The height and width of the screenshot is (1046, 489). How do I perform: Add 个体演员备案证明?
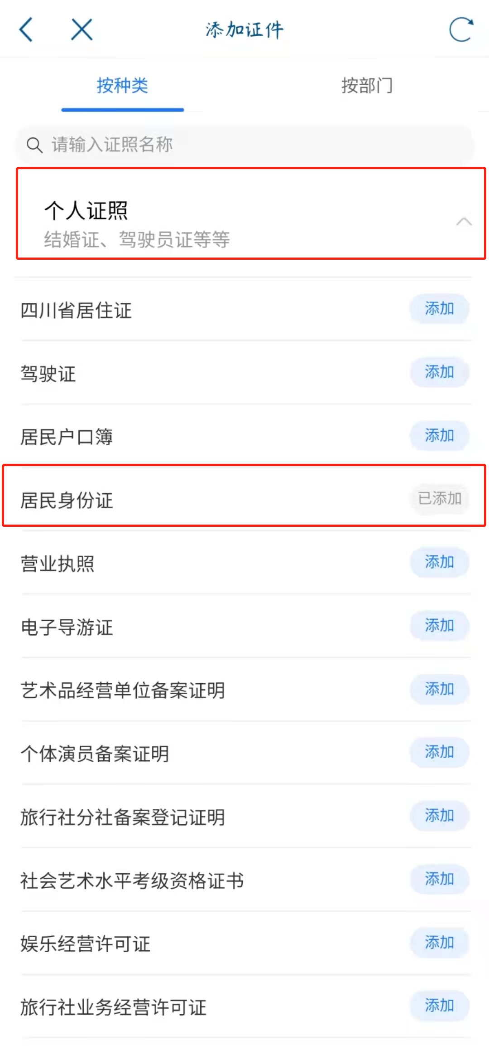coord(439,752)
